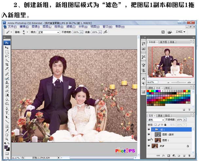Toggle lock all
Screen dimensions: 200x161
[x=165, y=125]
